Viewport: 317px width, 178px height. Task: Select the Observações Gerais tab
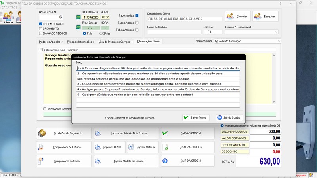pos(148,42)
